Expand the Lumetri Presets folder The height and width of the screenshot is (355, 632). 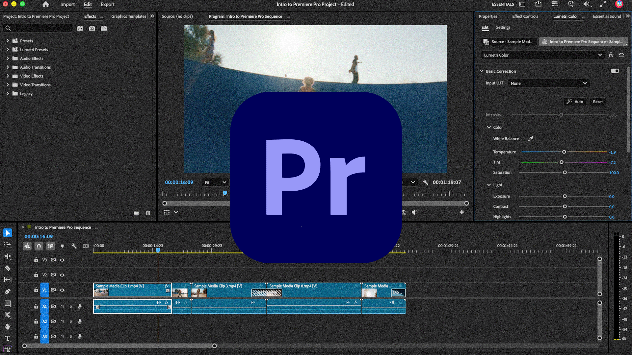coord(8,50)
